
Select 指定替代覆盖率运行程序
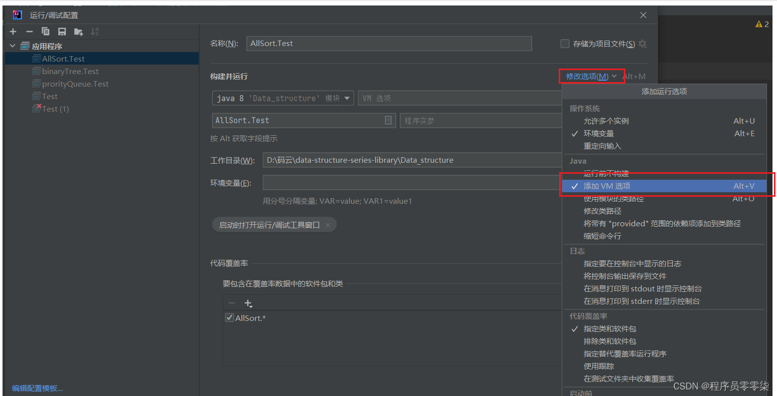(x=664, y=354)
